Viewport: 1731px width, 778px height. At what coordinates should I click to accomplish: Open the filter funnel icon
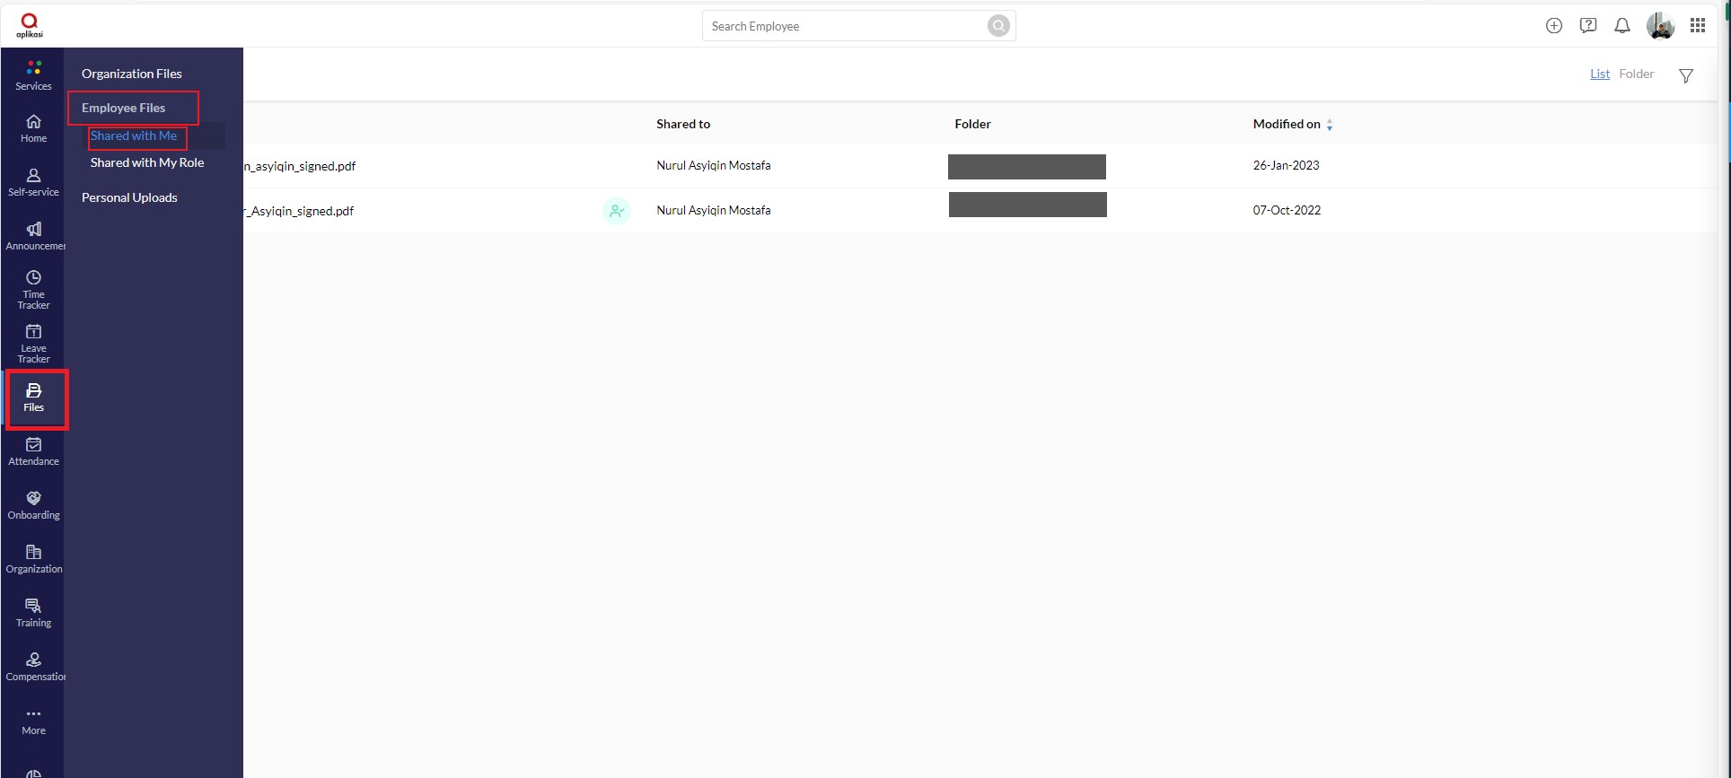1685,75
